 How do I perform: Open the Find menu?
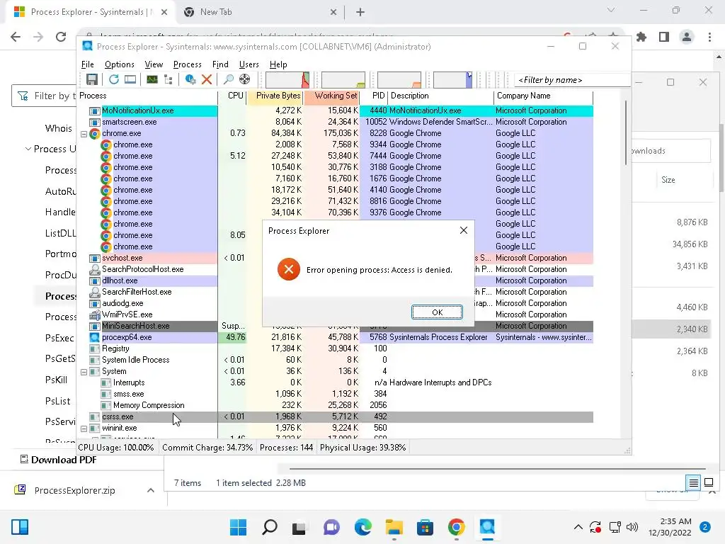tap(220, 64)
